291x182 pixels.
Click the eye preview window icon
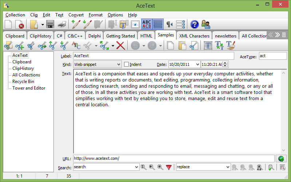[135, 24]
